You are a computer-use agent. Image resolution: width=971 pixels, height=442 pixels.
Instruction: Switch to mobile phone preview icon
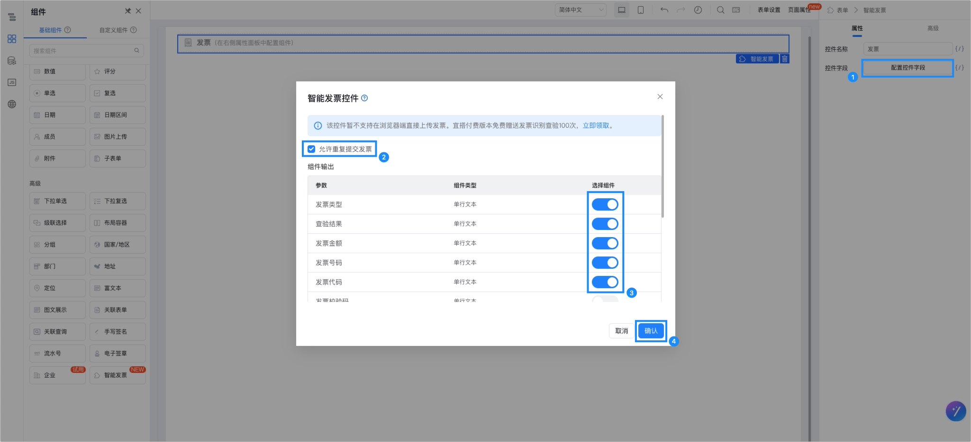[640, 10]
